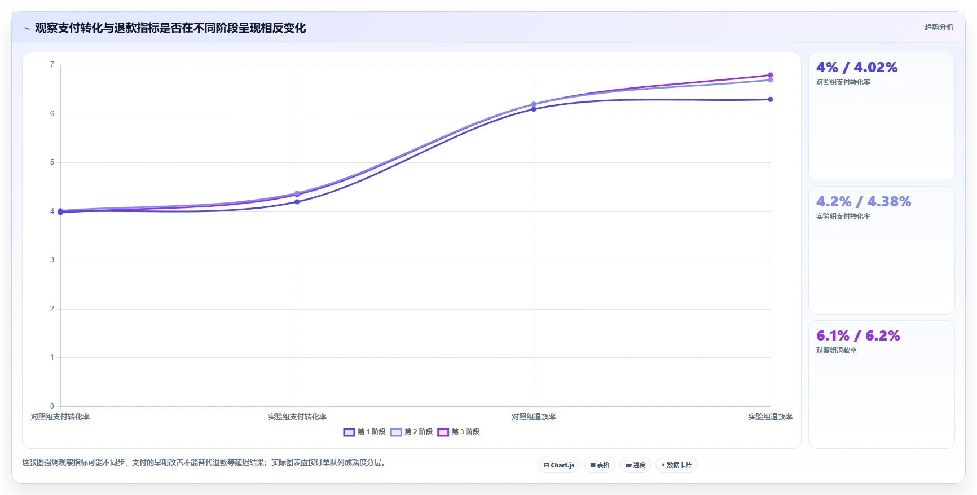
Task: Select the 进度 tag
Action: coord(635,465)
